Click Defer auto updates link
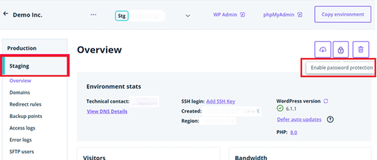This screenshot has height=160, width=377. point(299,119)
